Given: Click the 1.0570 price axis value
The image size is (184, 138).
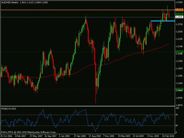Looking at the screenshot, I should coord(180,105).
